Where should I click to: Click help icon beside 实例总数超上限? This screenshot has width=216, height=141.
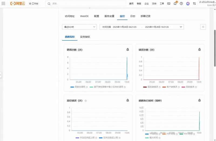[119, 138]
